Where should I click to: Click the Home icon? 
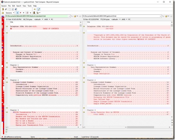[3, 13]
